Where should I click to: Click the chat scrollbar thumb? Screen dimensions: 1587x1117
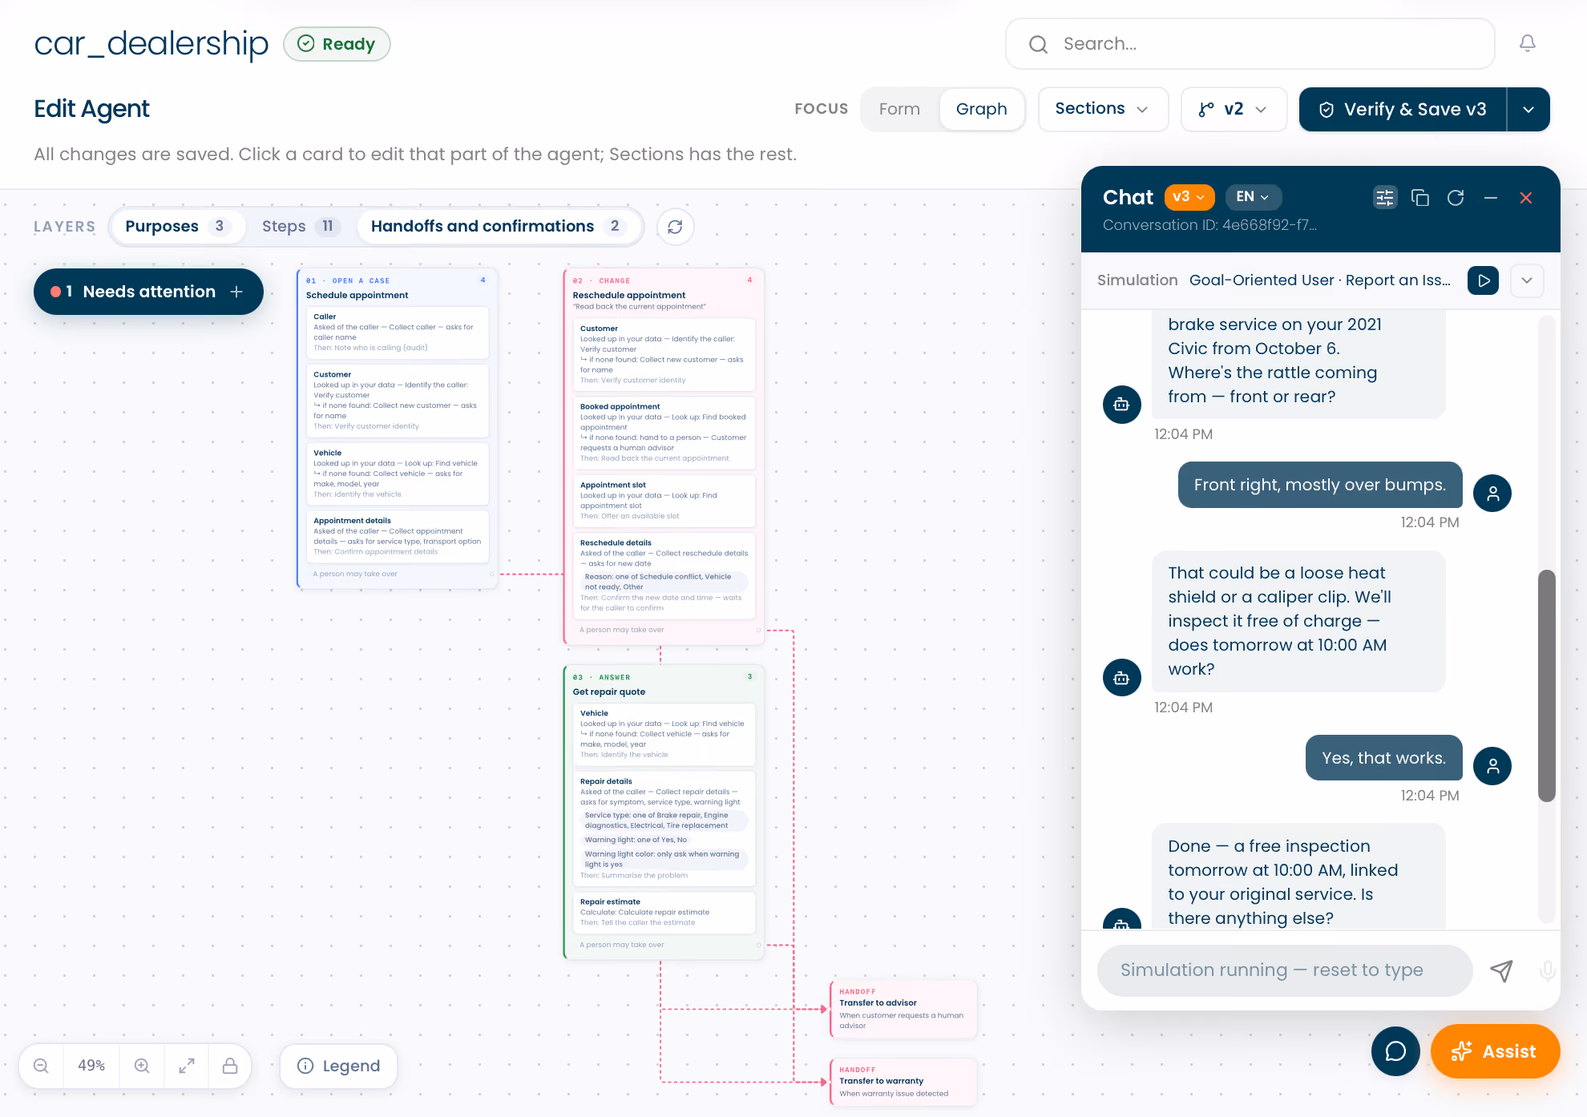tap(1547, 686)
